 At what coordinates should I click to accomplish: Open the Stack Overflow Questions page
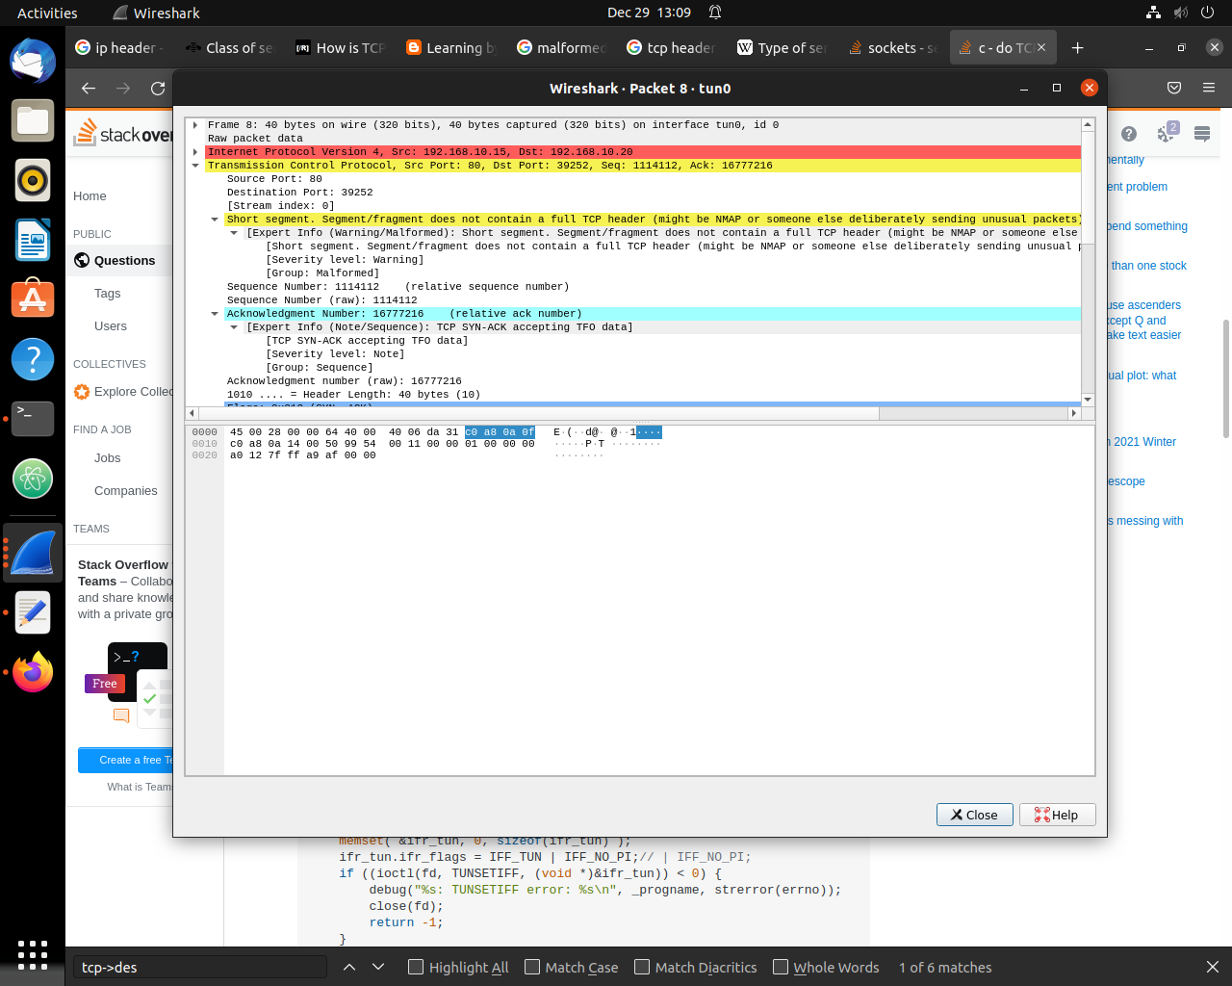coord(123,260)
